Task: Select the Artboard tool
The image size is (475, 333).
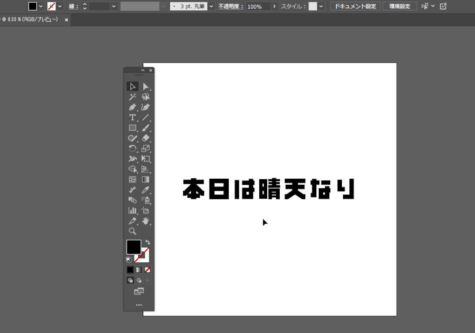Action: [x=146, y=211]
